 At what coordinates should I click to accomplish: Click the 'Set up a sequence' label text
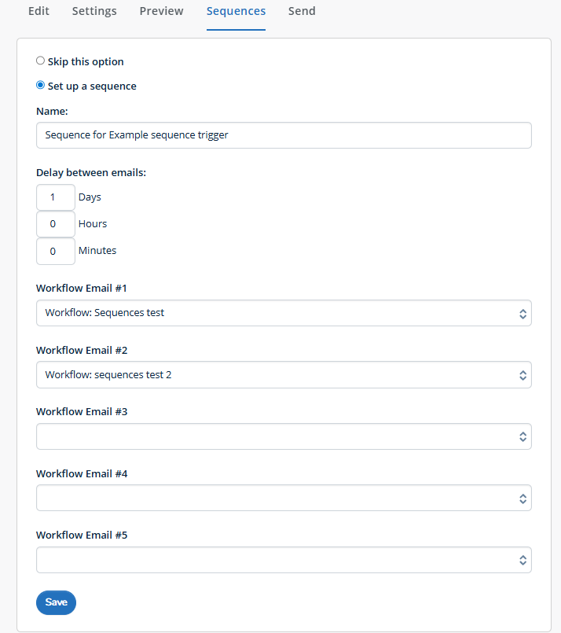pyautogui.click(x=92, y=86)
